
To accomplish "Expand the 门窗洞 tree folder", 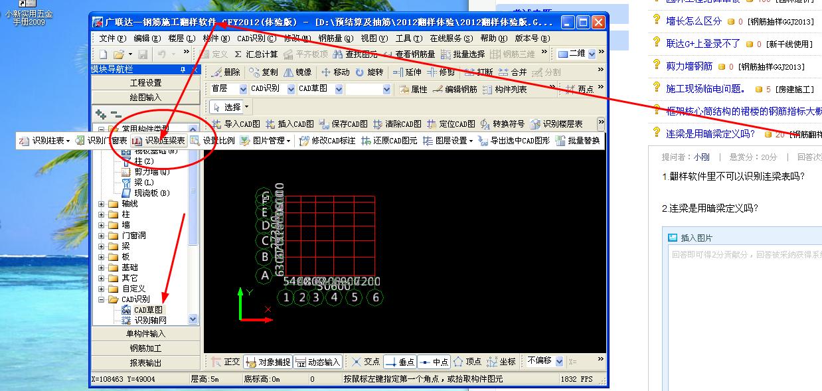I will pyautogui.click(x=102, y=236).
